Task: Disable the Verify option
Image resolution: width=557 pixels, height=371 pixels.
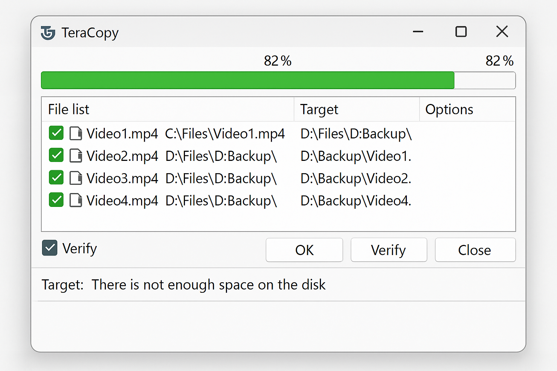Action: click(49, 248)
